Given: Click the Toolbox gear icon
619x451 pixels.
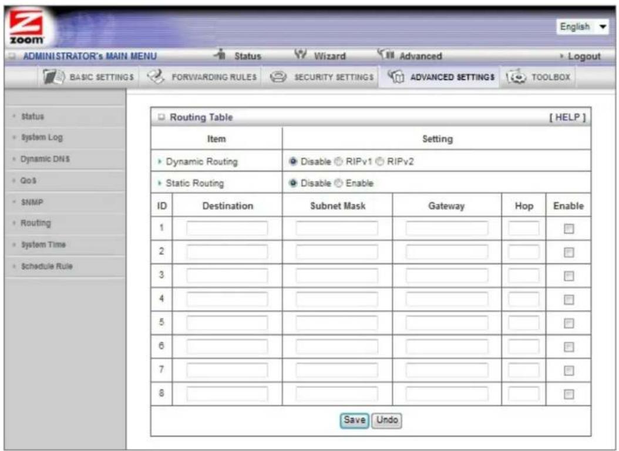Looking at the screenshot, I should click(516, 77).
